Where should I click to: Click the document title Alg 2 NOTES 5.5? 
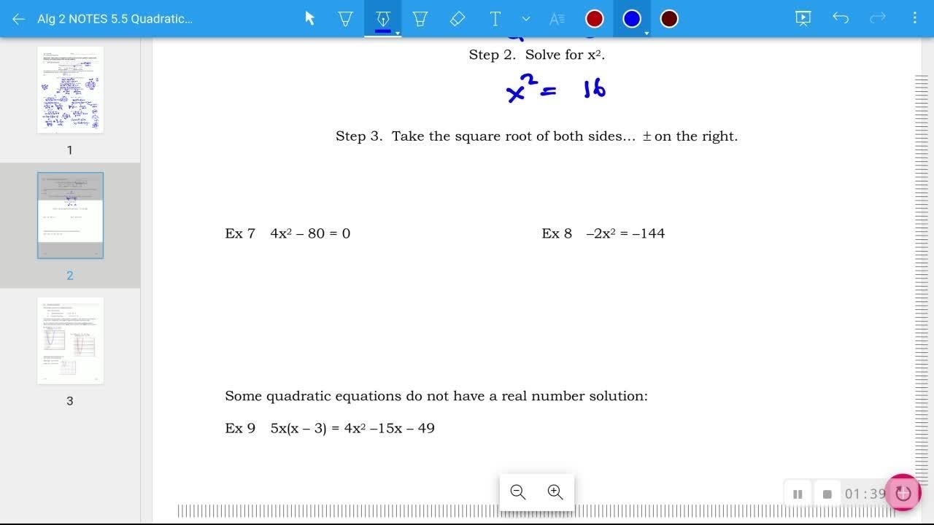tap(115, 19)
